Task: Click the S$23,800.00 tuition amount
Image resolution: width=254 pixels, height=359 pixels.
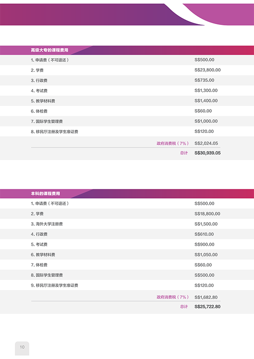Action: 207,70
